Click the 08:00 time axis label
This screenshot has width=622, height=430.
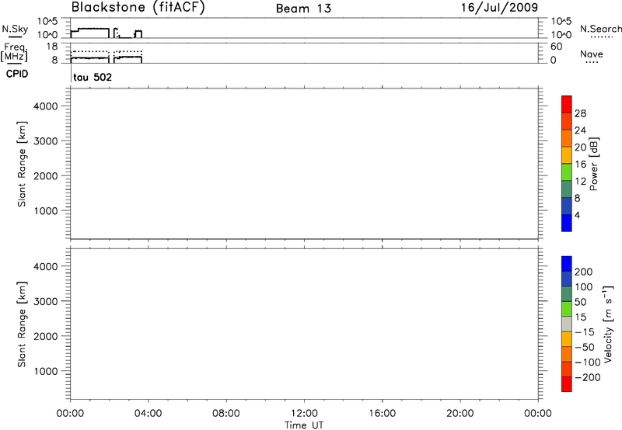click(226, 414)
